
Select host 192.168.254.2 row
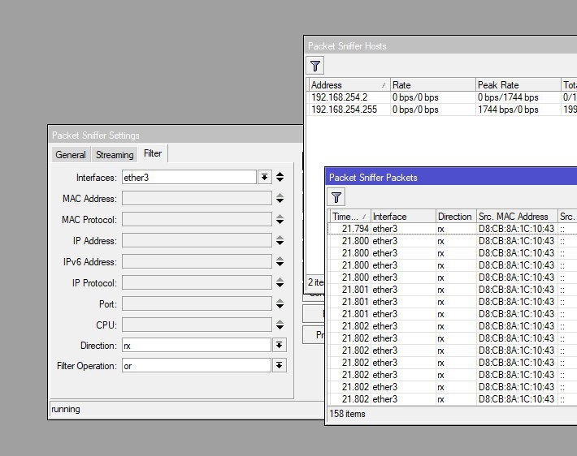coord(443,97)
